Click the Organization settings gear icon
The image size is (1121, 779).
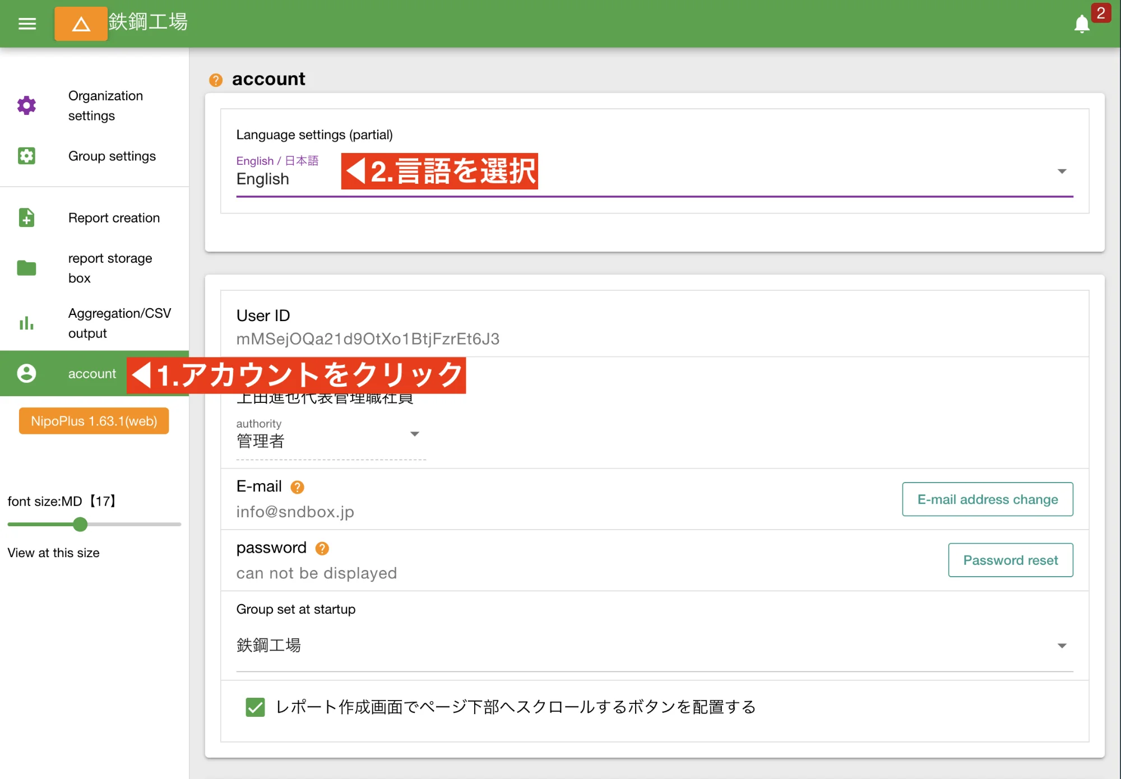[26, 105]
